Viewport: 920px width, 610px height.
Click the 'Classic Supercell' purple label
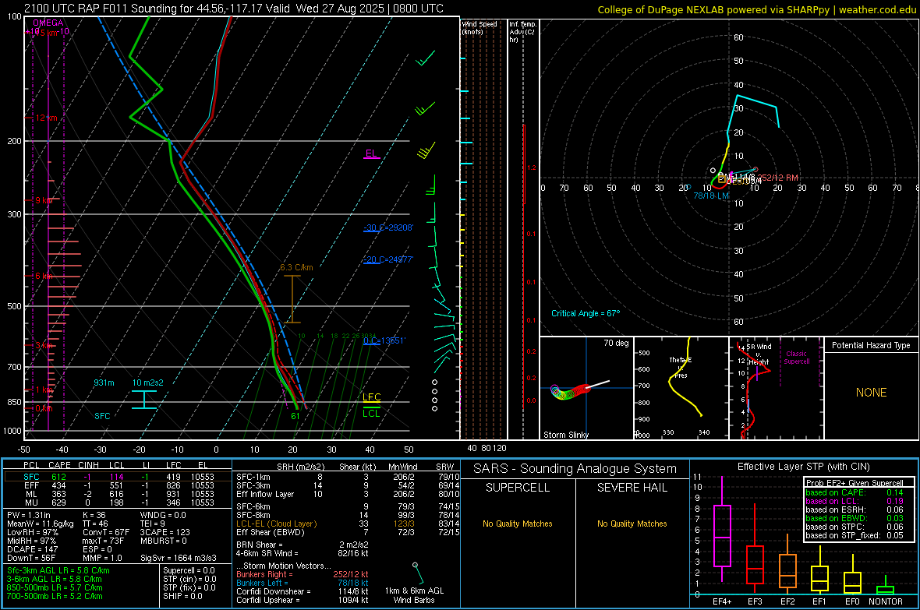[x=796, y=358]
